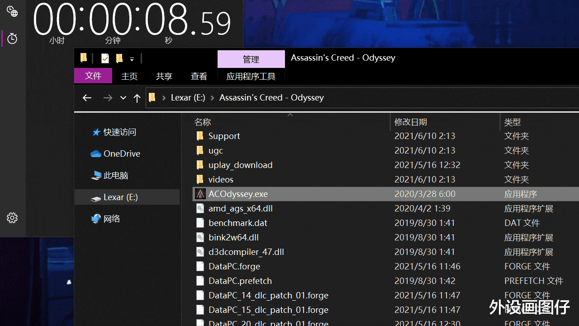Click the folder icon in address bar
The width and height of the screenshot is (579, 326).
[152, 97]
